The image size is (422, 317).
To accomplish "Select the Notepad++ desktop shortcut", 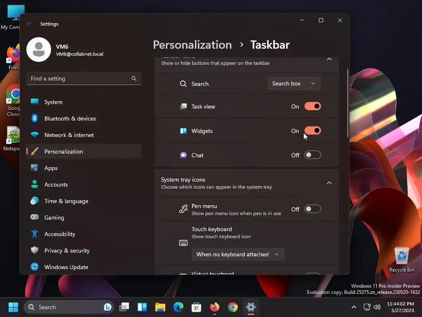I will click(11, 139).
